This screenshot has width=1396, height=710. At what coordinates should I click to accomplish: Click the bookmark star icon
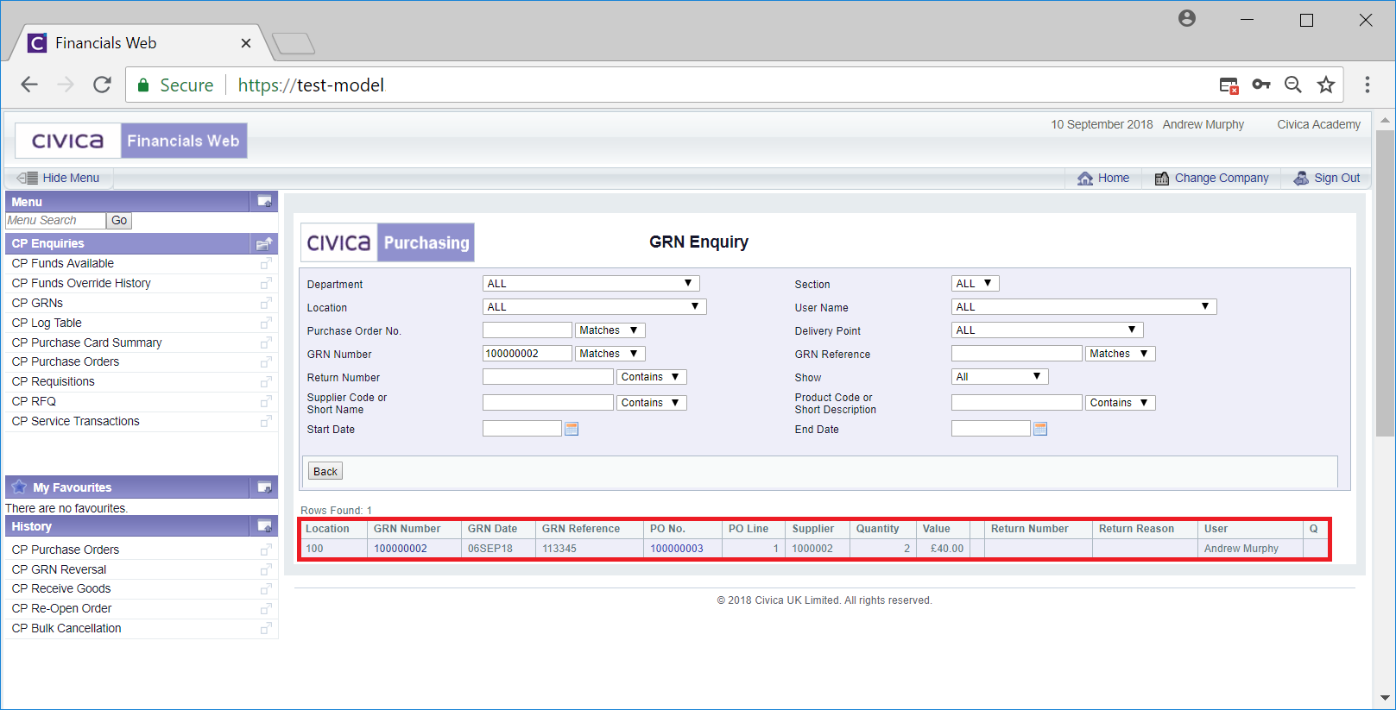point(1326,85)
